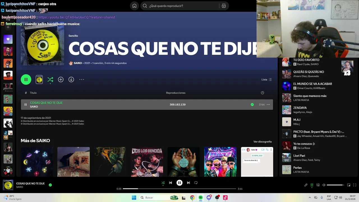Open the youtu.be link in chat overlay
359x202 pixels.
click(77, 17)
